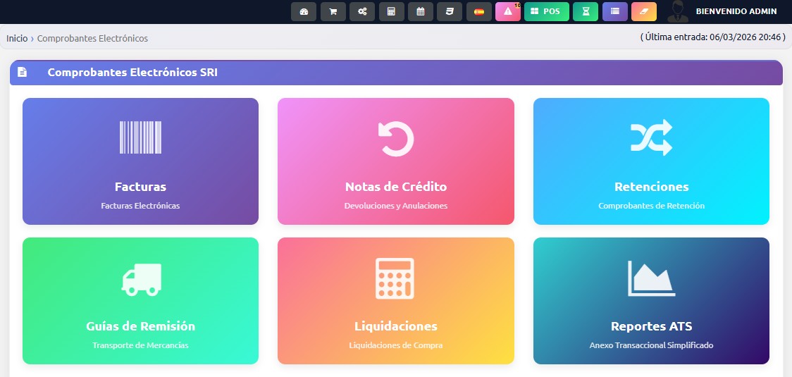This screenshot has width=792, height=377.
Task: Open the Liquidaciones de Compra card
Action: (x=395, y=301)
